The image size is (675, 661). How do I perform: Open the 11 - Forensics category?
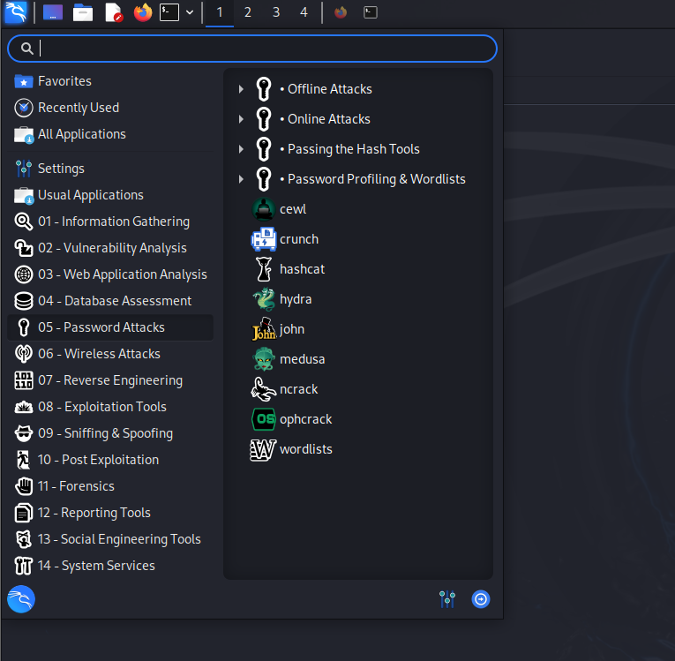click(76, 486)
